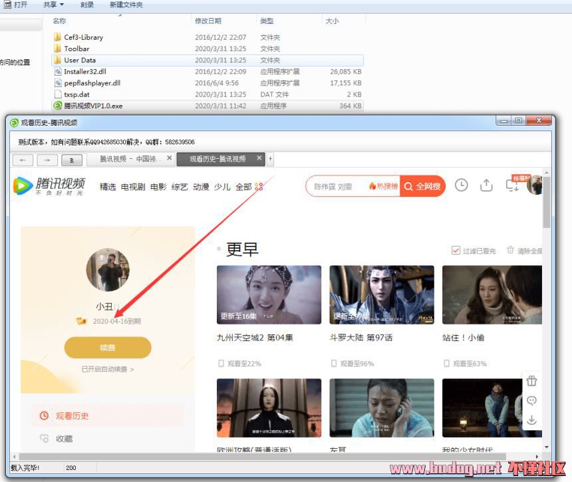Click the Tencent Video logo
The image size is (572, 482).
[51, 186]
